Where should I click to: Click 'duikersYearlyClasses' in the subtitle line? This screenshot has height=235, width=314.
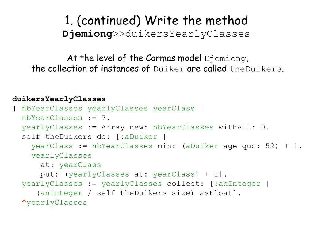[x=187, y=34]
